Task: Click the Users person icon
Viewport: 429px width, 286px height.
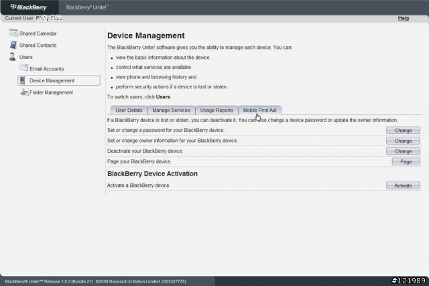Action: (12, 57)
